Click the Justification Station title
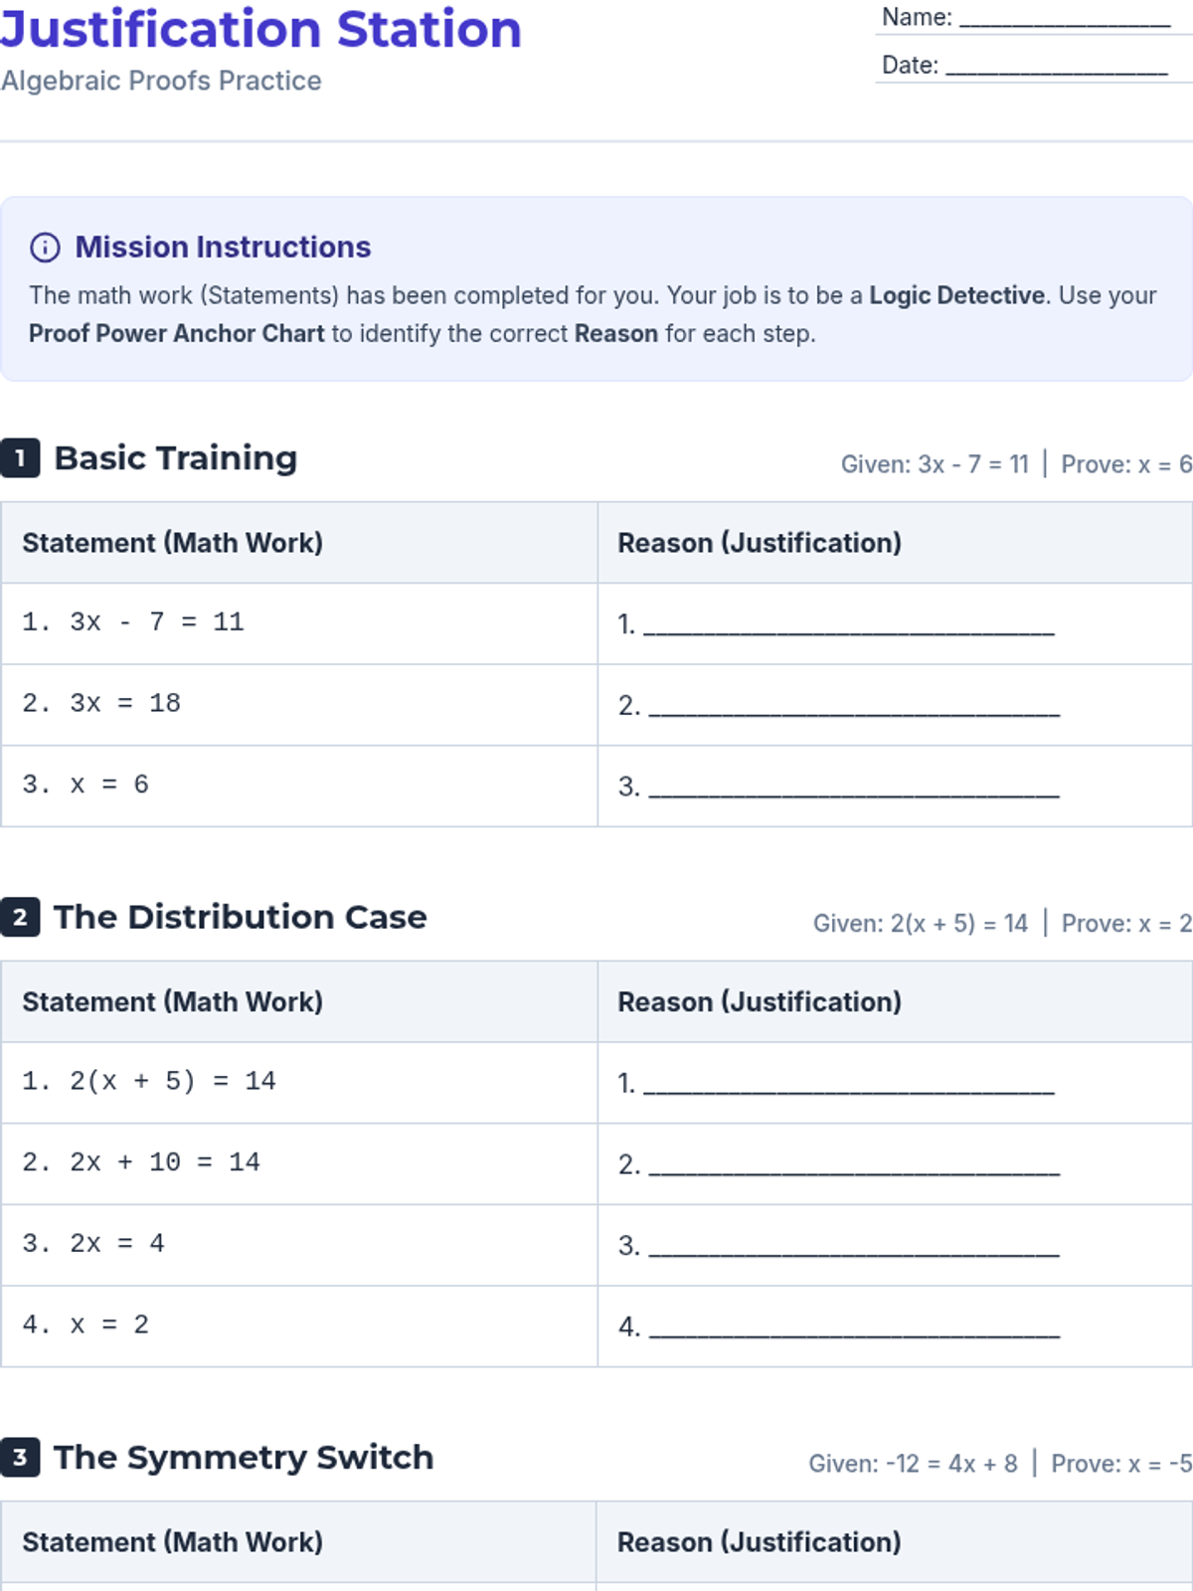 coord(260,30)
